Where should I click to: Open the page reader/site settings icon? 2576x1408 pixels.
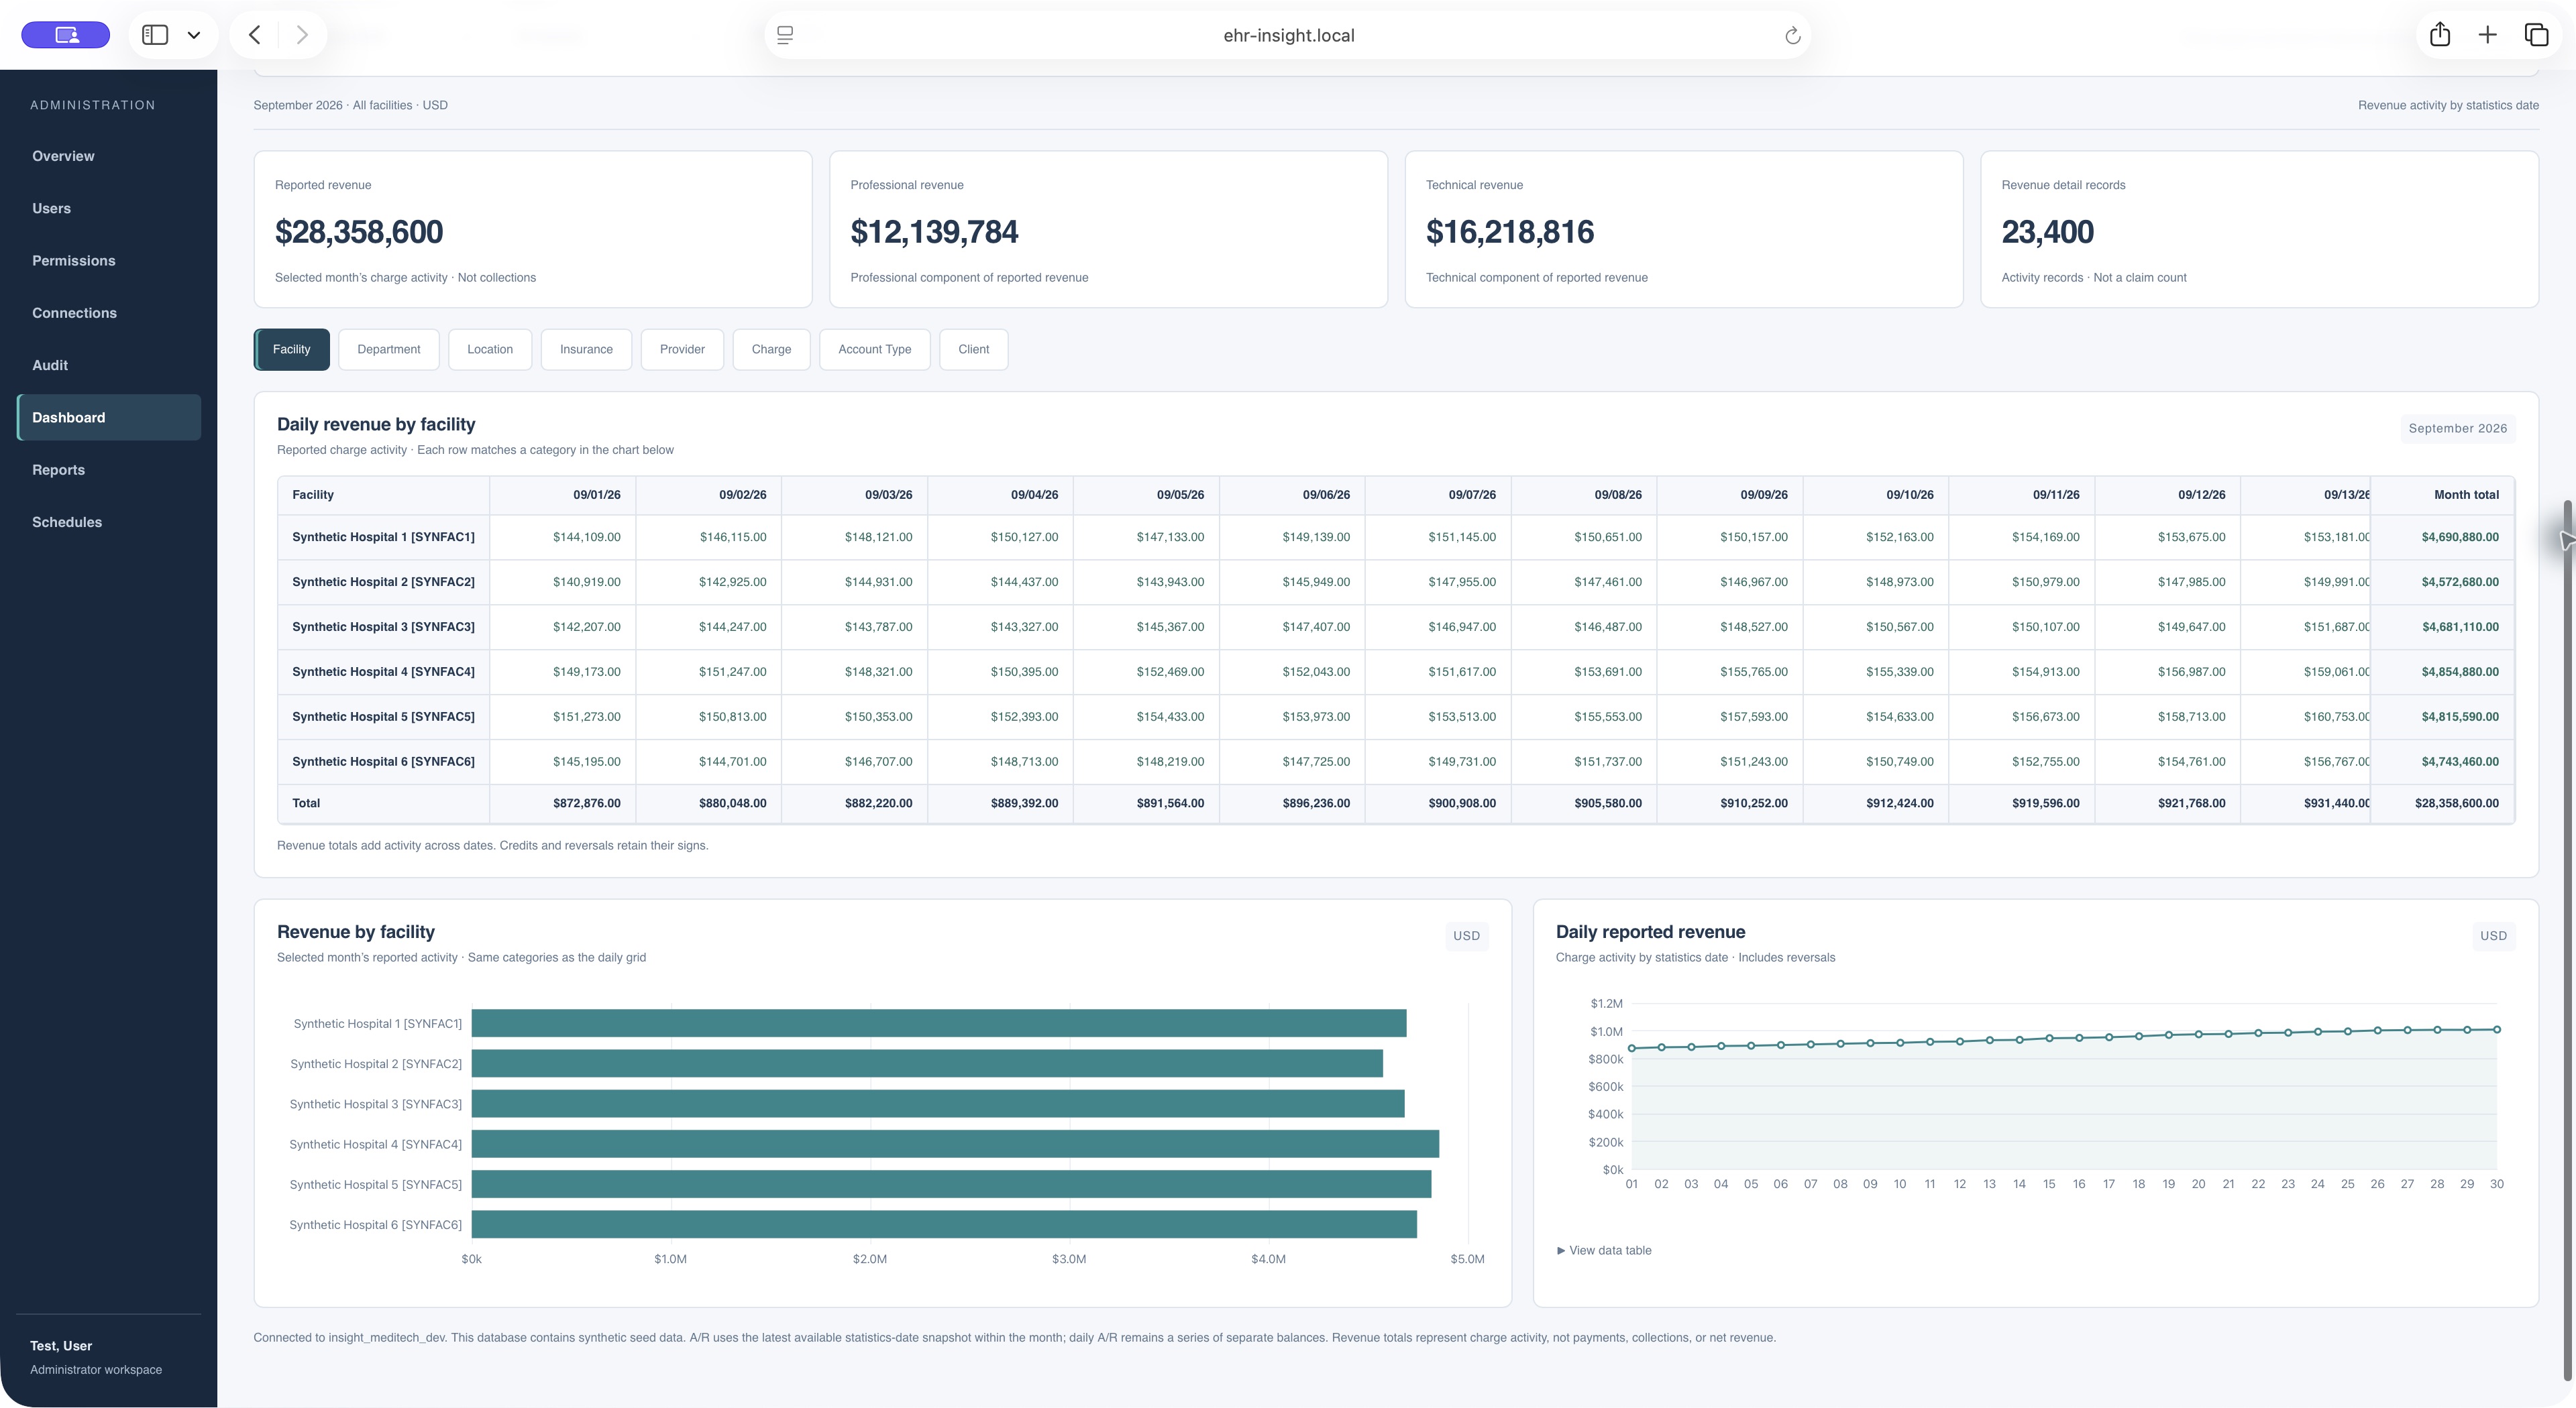[x=785, y=35]
